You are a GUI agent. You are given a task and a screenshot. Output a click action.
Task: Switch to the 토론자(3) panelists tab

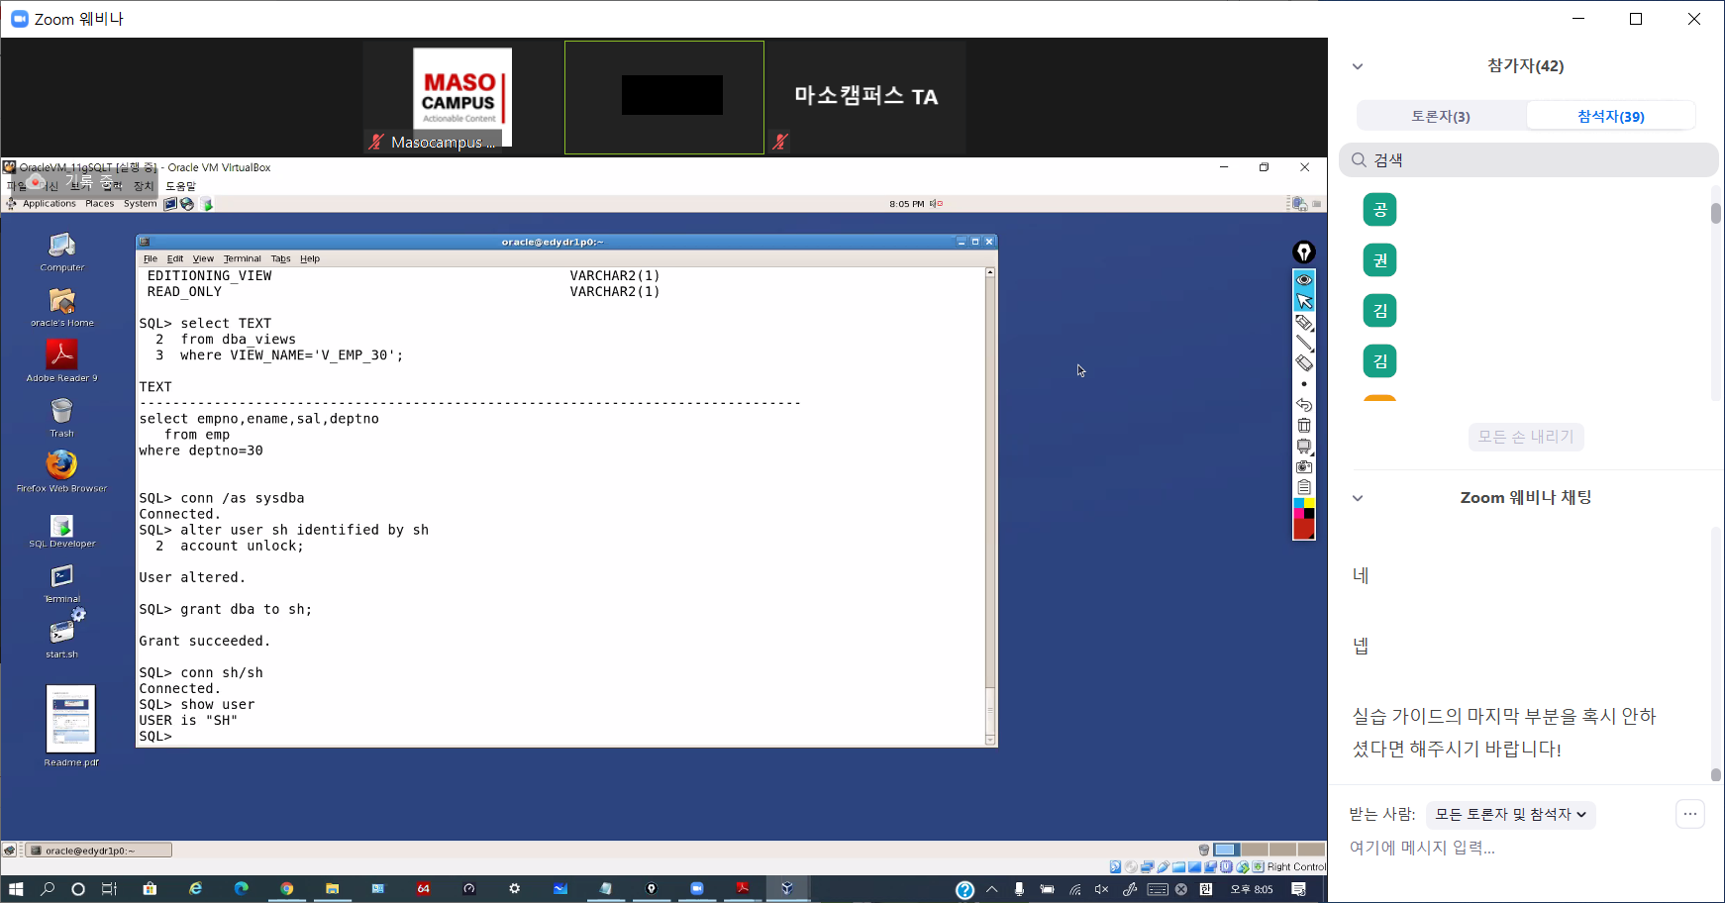point(1441,116)
